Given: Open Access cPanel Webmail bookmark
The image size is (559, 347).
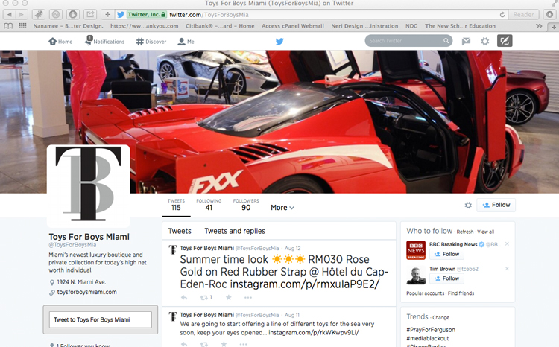Looking at the screenshot, I should point(293,26).
